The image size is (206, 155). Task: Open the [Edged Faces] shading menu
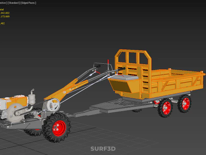(28, 3)
